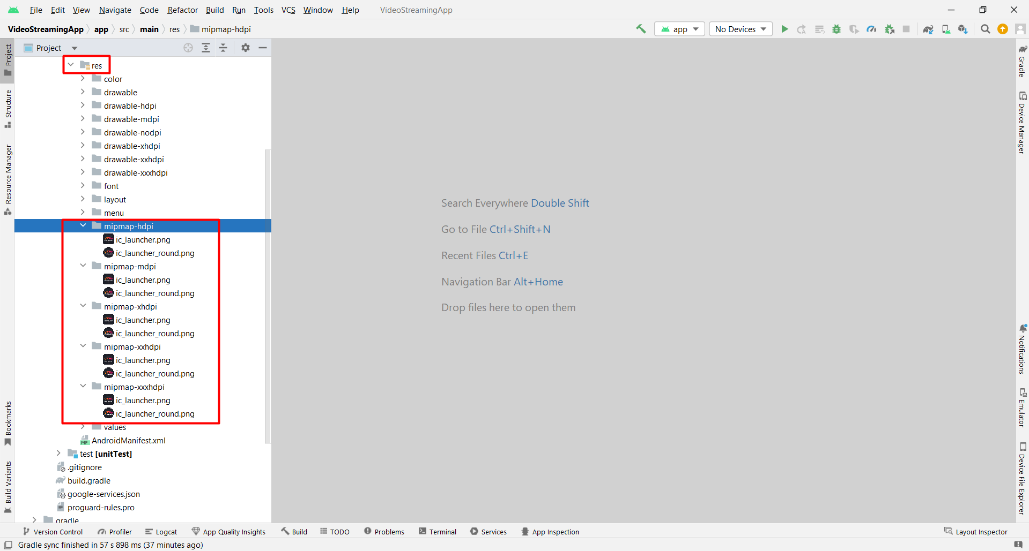Screen dimensions: 1029x551
Task: Toggle the Device Manager side tool window
Action: [x=1022, y=123]
